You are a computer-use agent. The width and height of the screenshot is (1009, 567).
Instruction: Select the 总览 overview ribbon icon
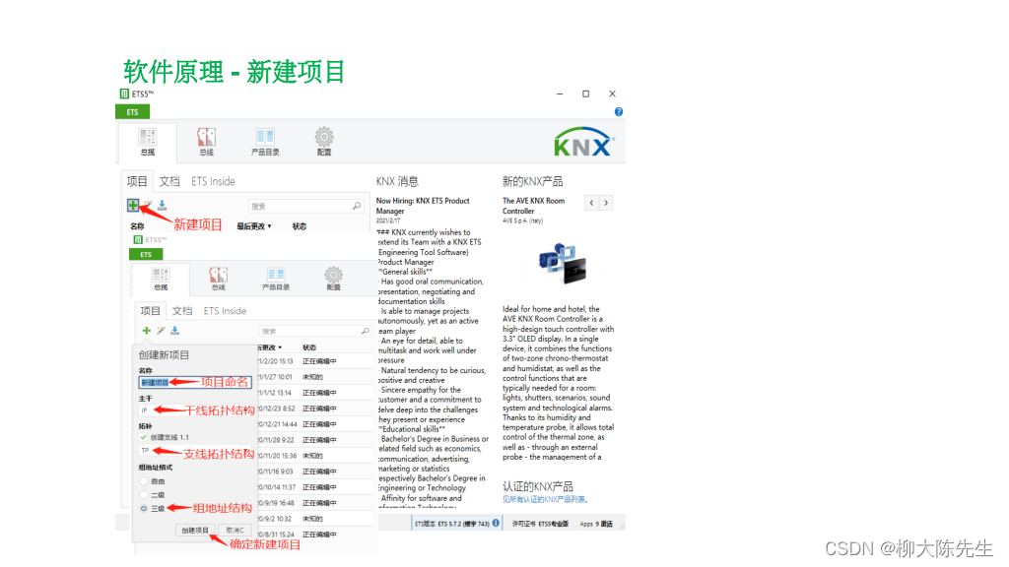(147, 140)
